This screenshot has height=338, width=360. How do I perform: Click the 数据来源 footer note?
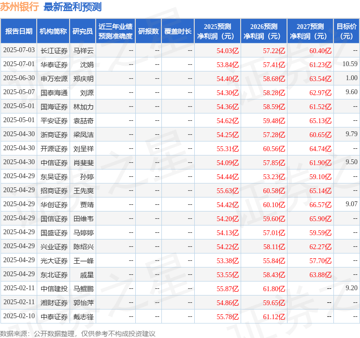78,333
